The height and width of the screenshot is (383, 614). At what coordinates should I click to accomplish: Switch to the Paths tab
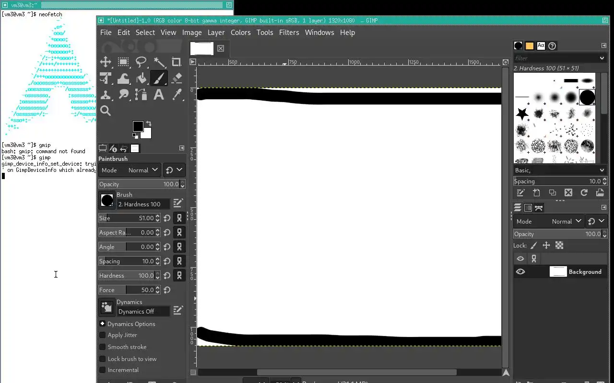539,208
